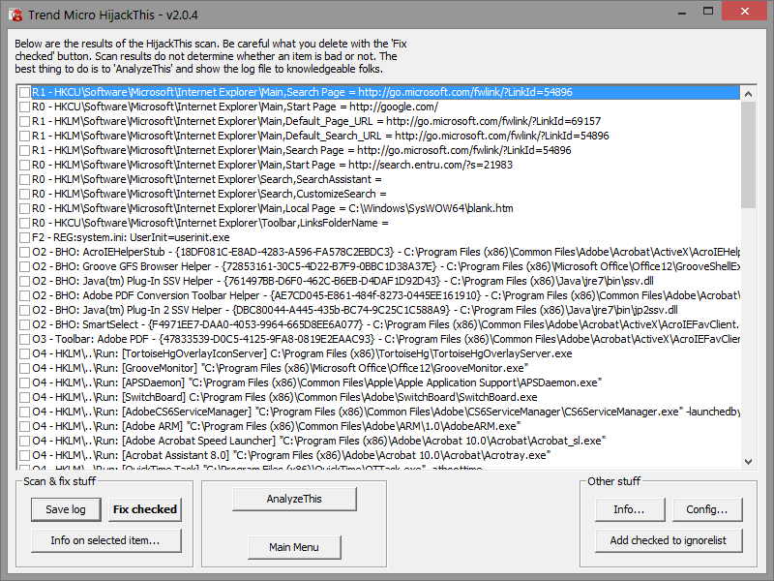
Task: Click the scrollbar down arrow in results list
Action: (x=748, y=463)
